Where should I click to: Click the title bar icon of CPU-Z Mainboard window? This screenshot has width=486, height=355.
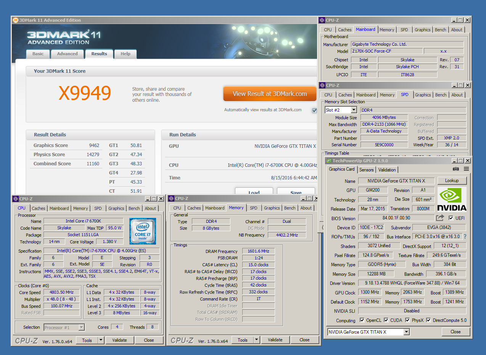point(322,20)
